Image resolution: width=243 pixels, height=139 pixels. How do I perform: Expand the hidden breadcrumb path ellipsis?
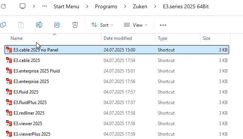[45, 6]
